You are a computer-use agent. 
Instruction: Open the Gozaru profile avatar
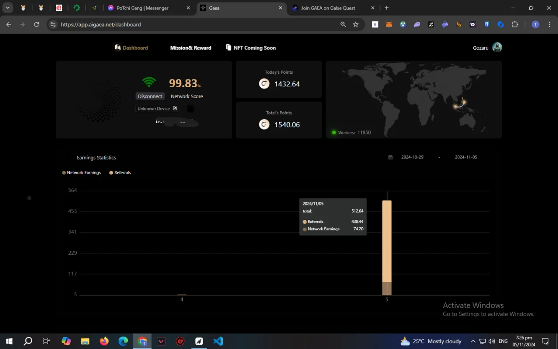click(497, 48)
